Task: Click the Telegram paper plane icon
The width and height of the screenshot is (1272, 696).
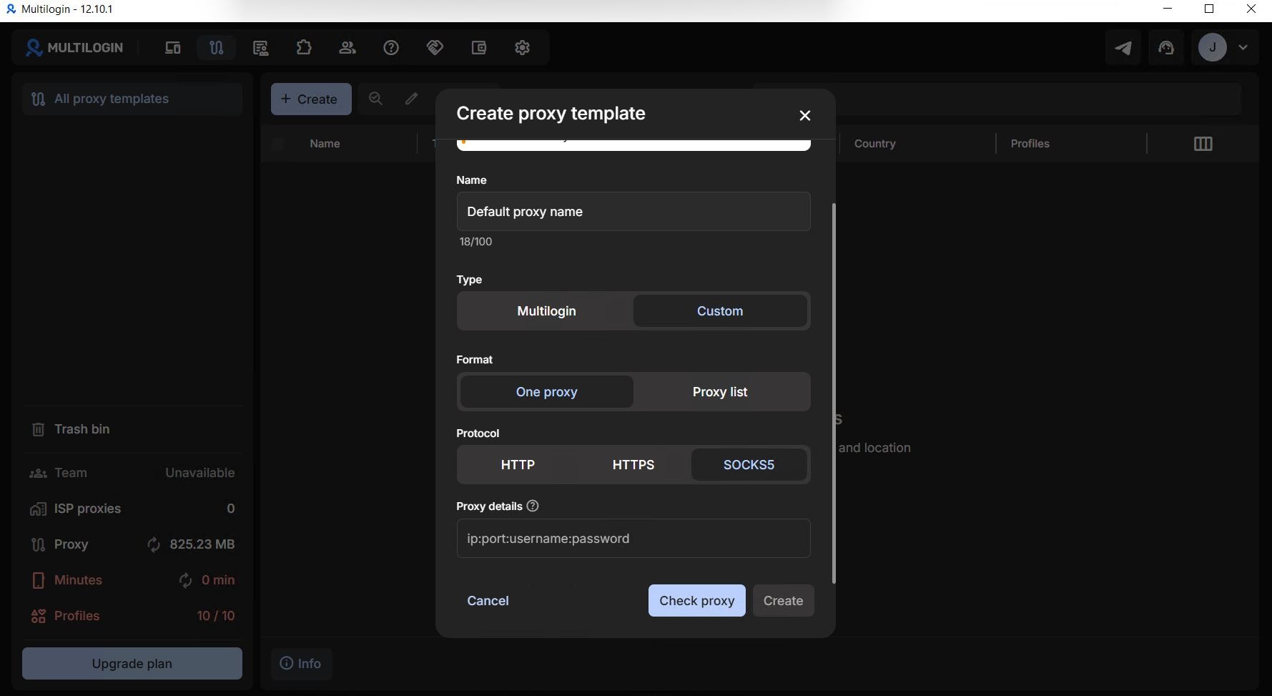Action: 1123,48
